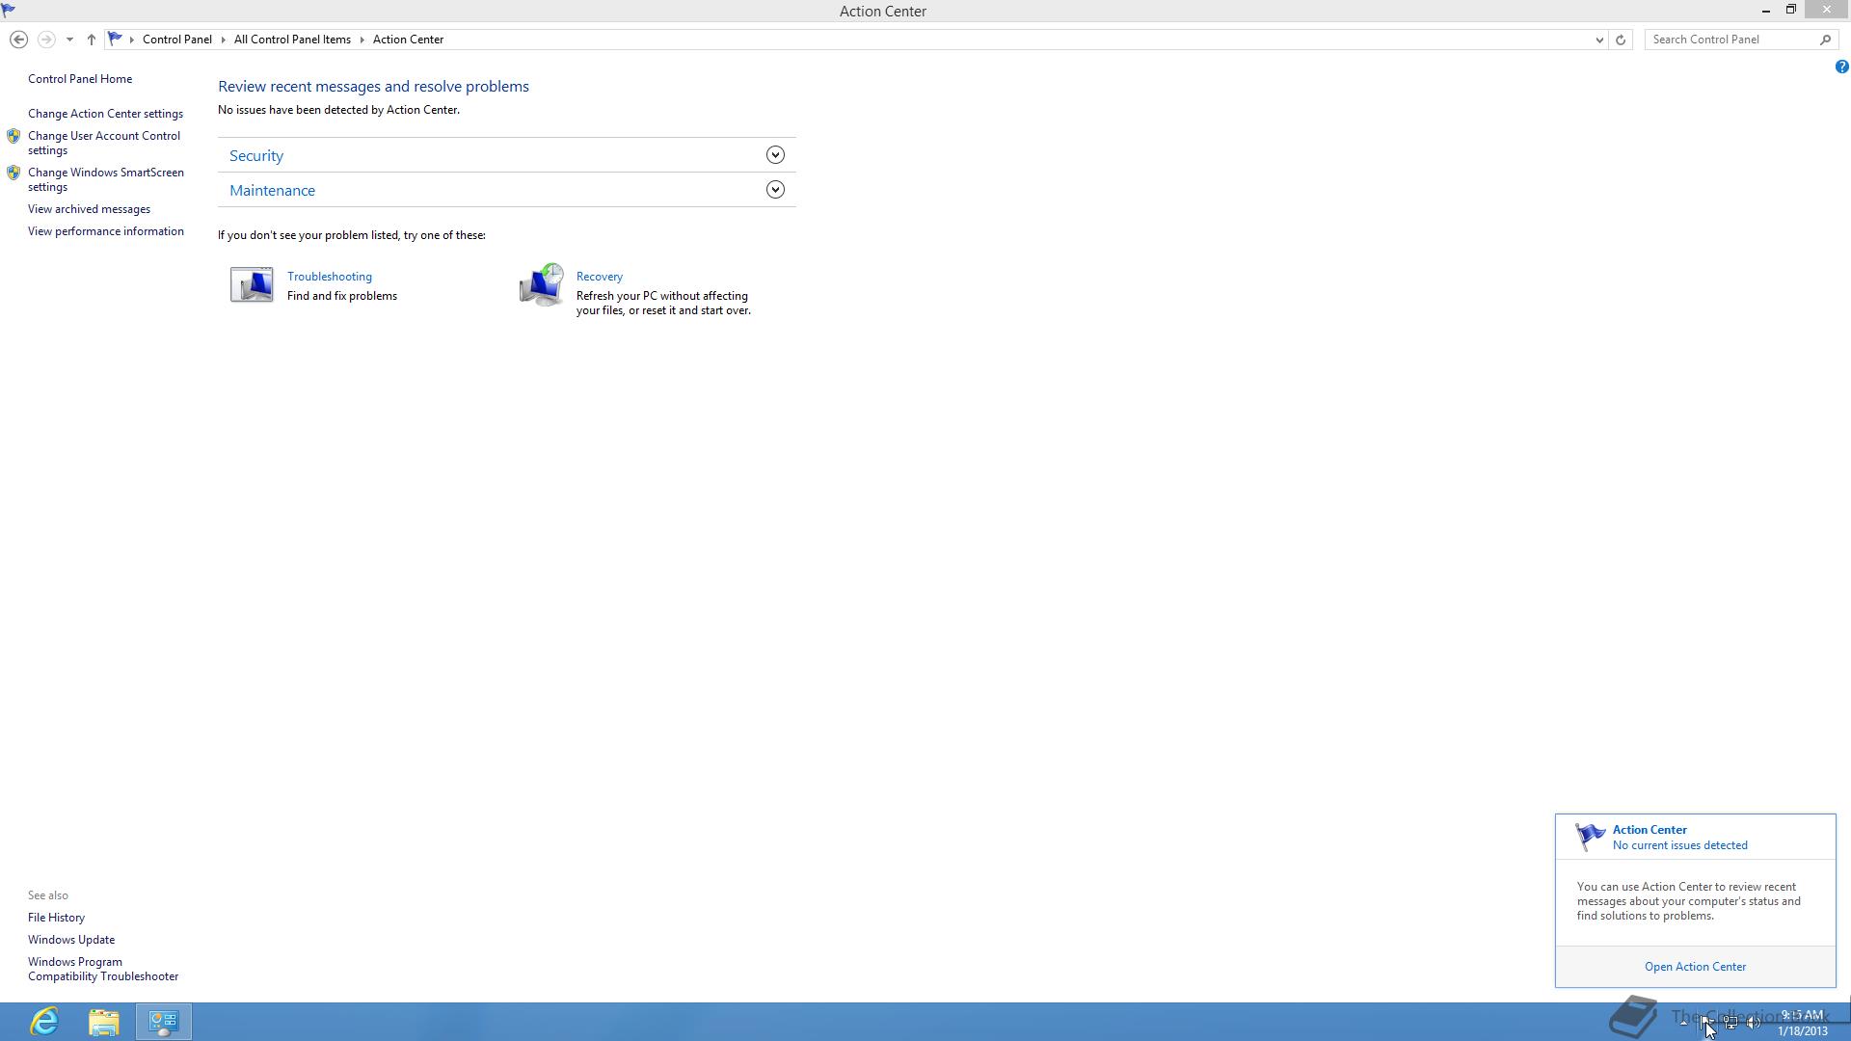Click the Action Center popup title
The height and width of the screenshot is (1041, 1851).
(1650, 830)
